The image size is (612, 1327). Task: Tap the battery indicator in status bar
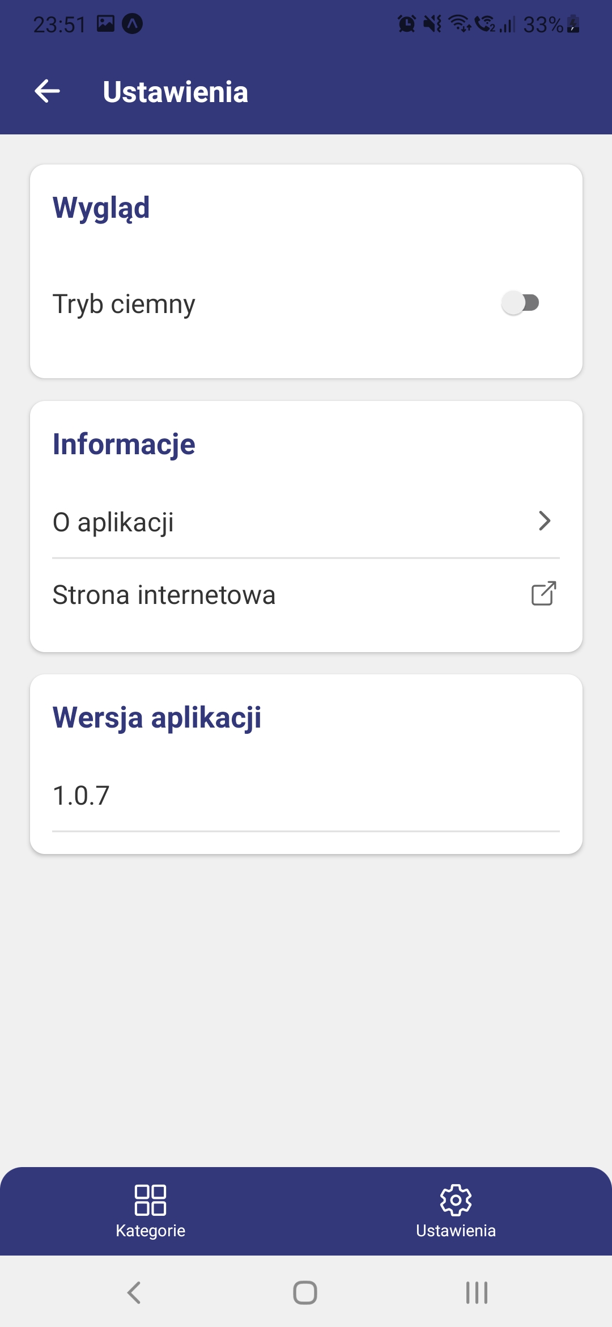tap(573, 24)
